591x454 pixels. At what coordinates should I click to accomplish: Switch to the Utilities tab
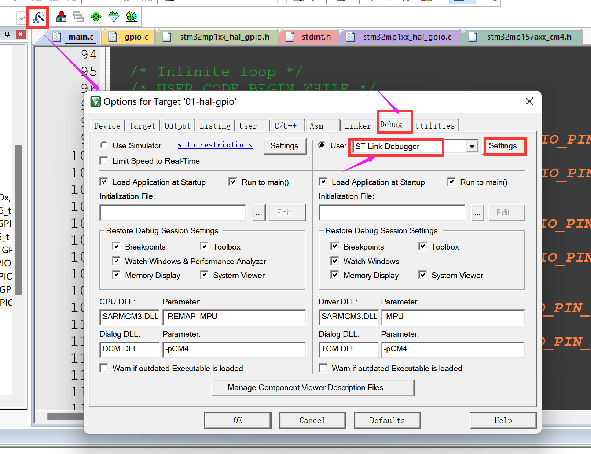point(435,126)
